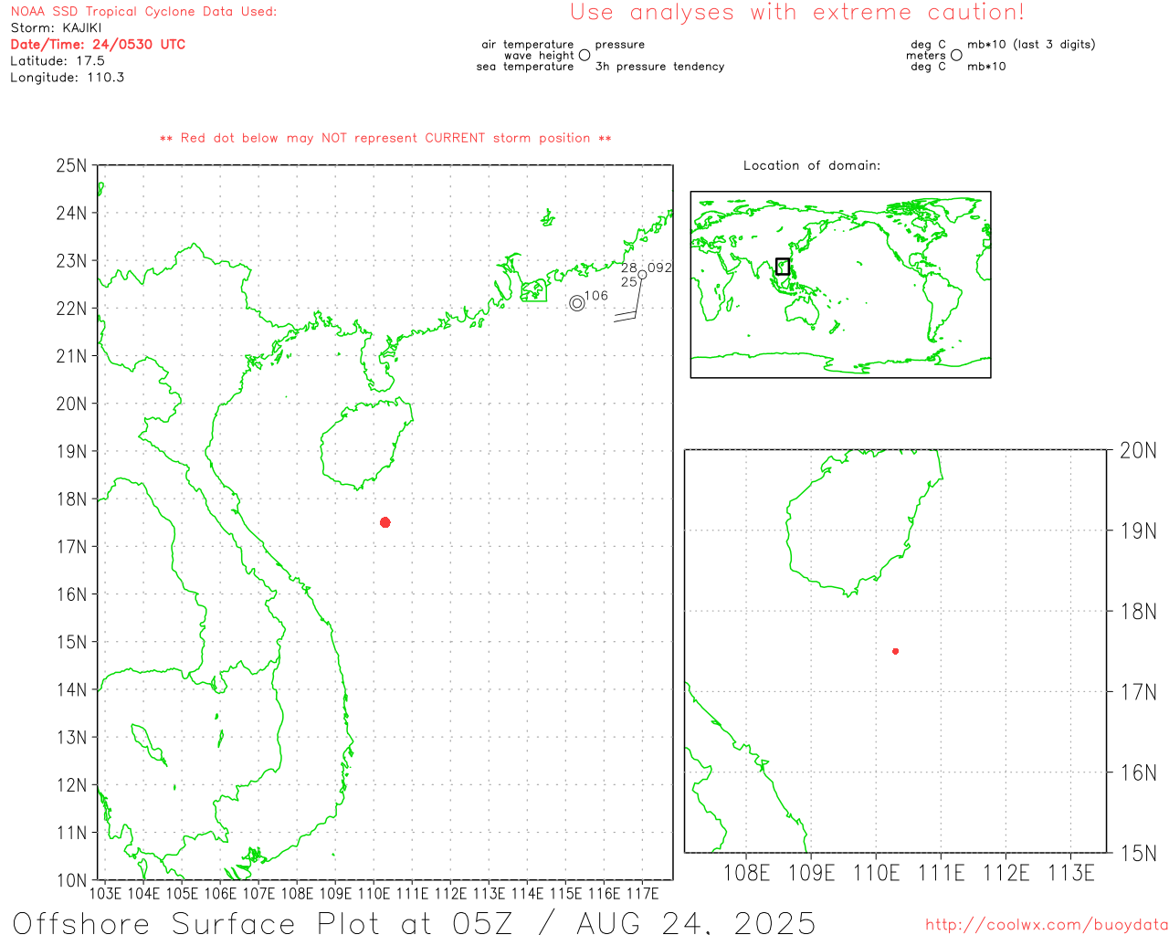Click the 'Date/Time: 24/0530 UTC' text

point(98,44)
